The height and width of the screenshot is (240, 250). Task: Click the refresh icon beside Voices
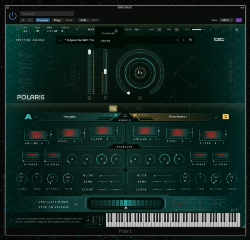coord(77,30)
